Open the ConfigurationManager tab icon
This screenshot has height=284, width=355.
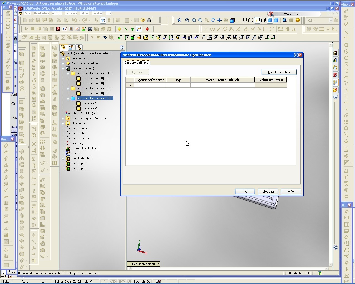79,47
